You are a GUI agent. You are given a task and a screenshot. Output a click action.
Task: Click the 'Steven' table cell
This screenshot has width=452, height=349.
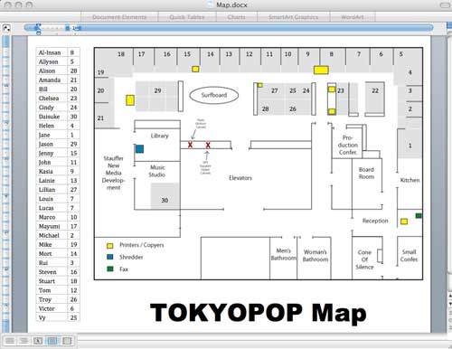point(52,272)
